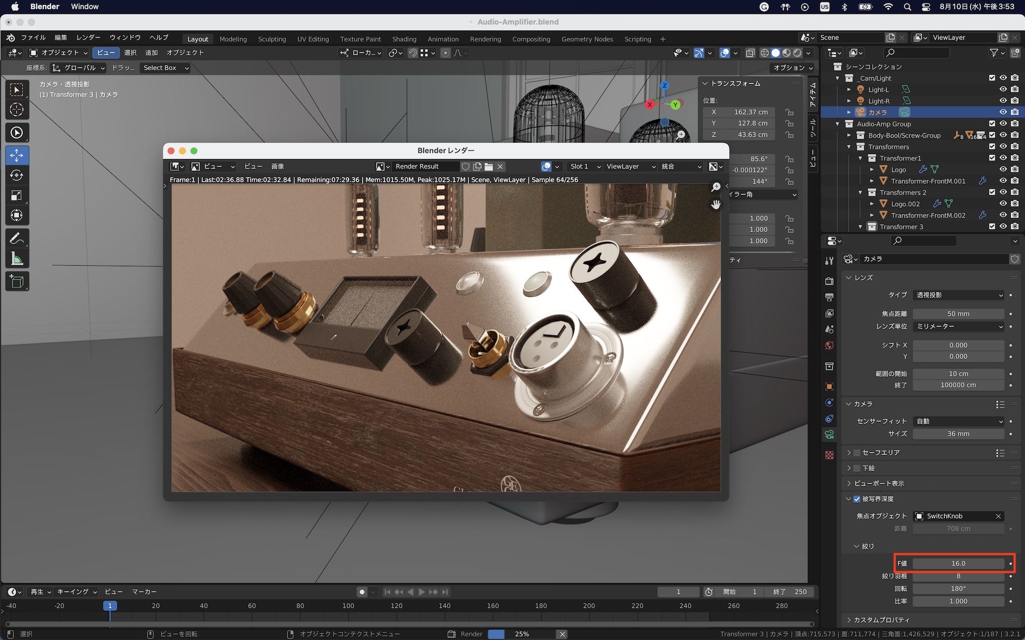Select the Scale tool icon
This screenshot has width=1025, height=640.
point(16,195)
